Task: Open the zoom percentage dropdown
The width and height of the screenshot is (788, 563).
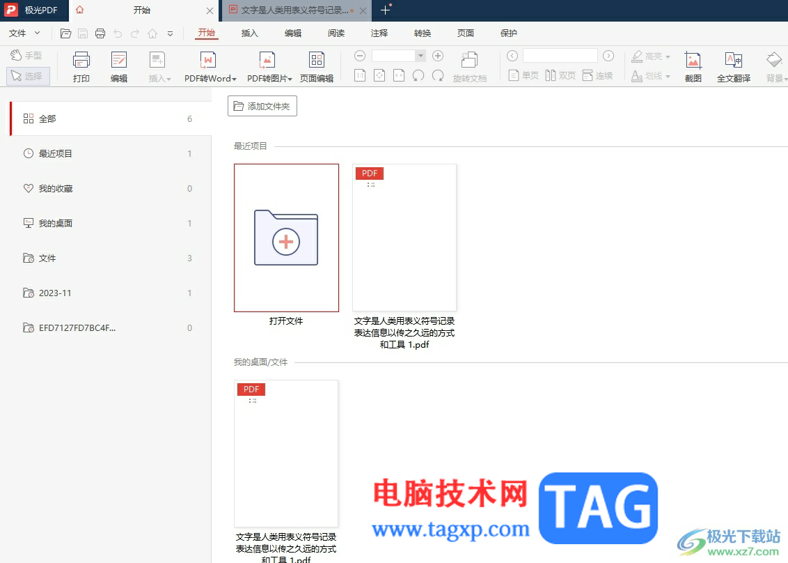Action: pos(420,56)
